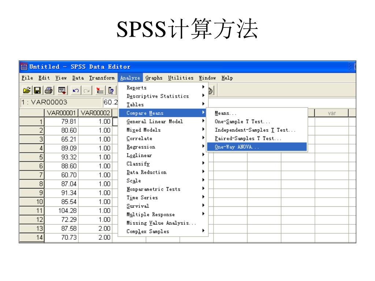Open the Time Series submenu

tap(163, 198)
